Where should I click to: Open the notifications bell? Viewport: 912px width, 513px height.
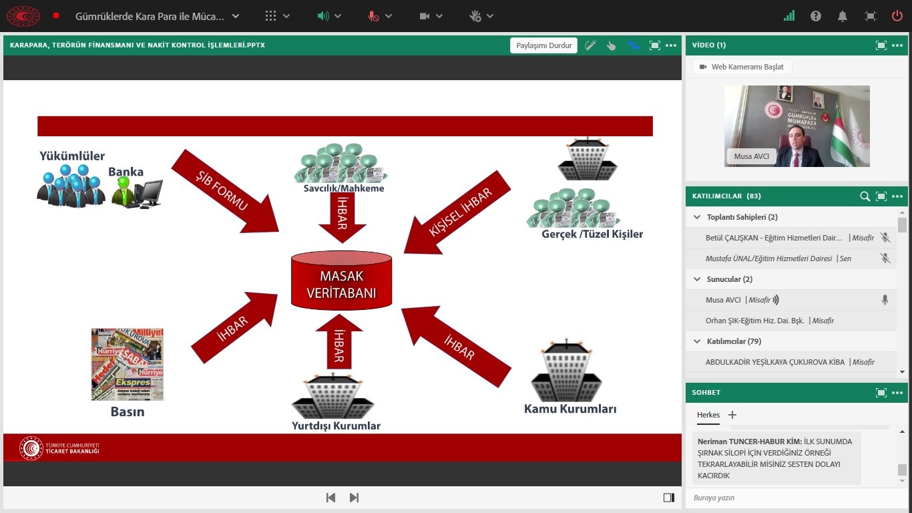tap(843, 16)
